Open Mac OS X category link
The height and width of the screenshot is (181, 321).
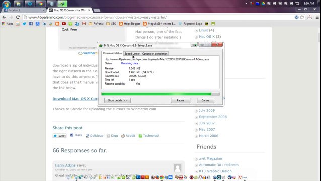click(207, 37)
